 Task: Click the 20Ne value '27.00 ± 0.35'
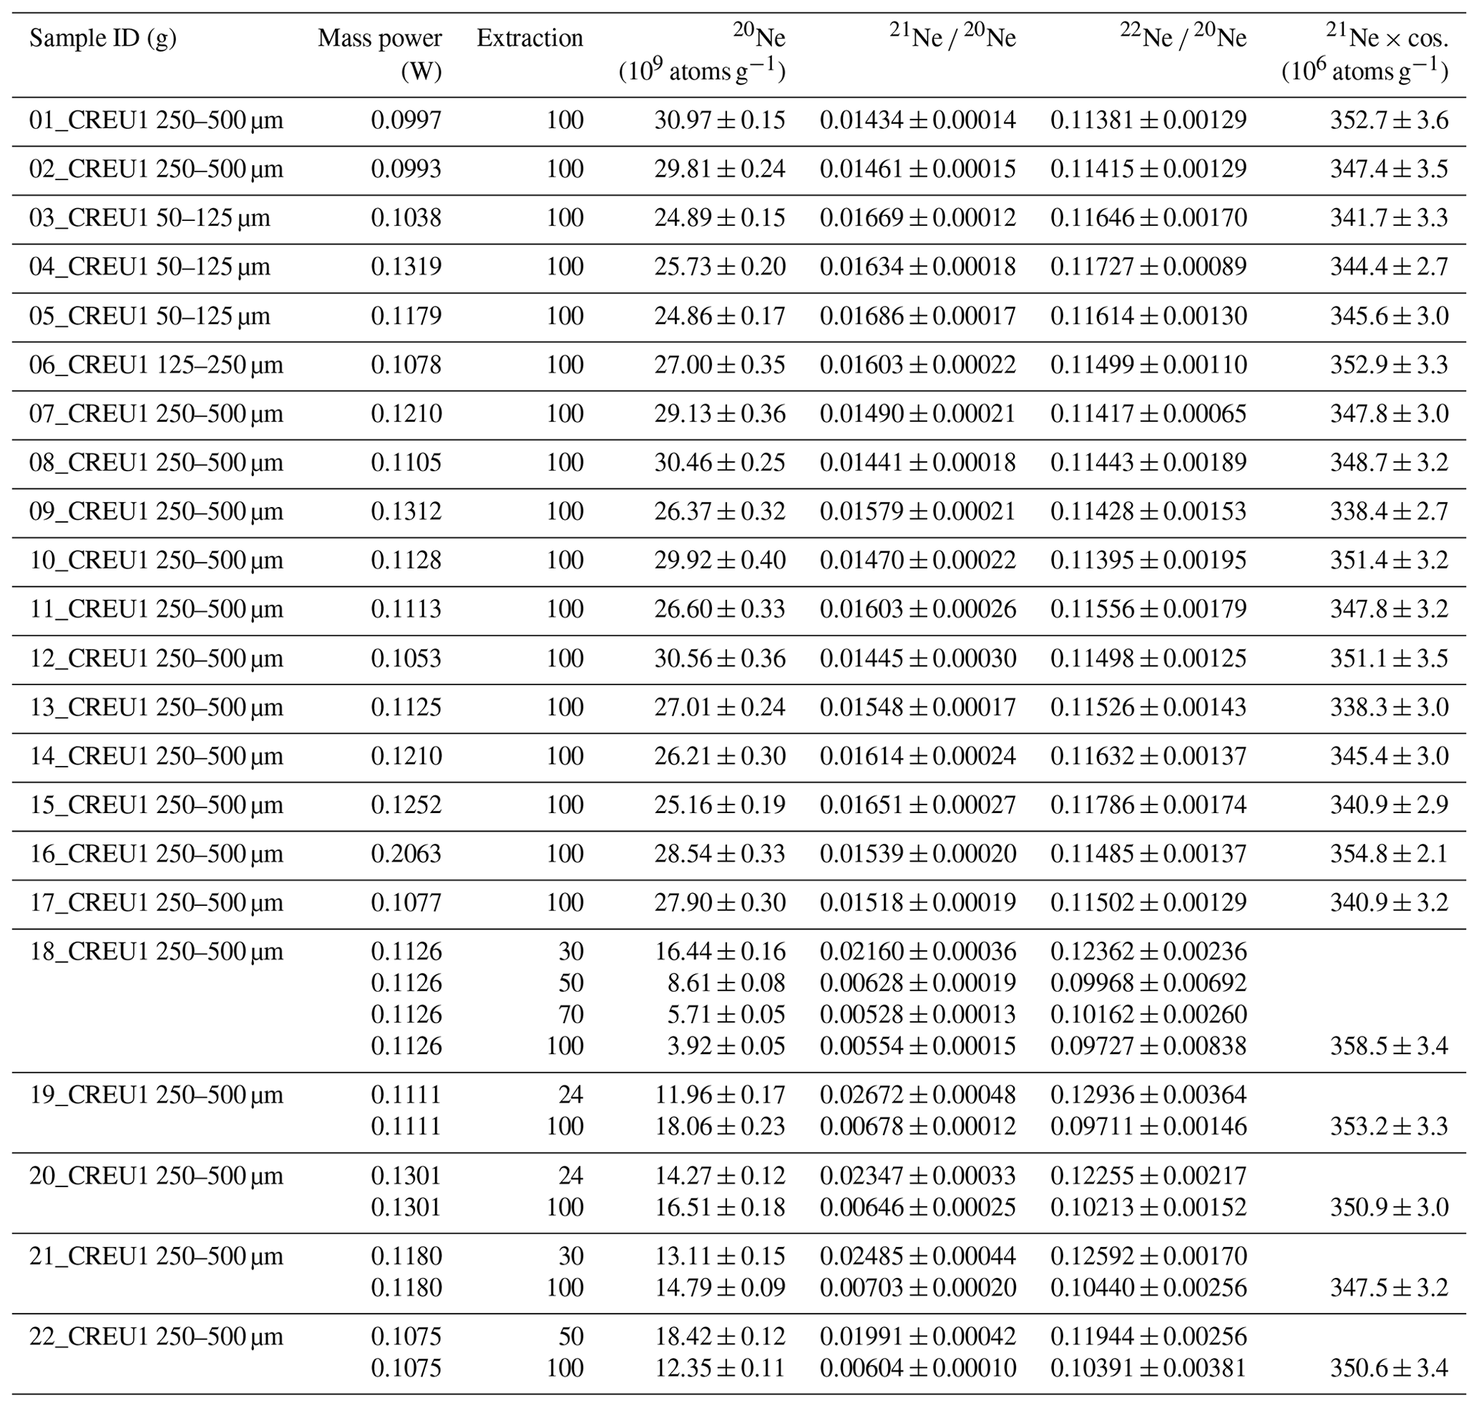pyautogui.click(x=720, y=365)
